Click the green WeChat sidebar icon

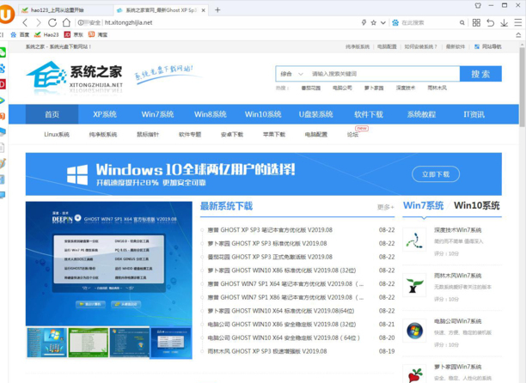coord(3,52)
